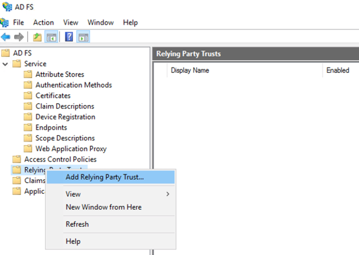This screenshot has width=359, height=255.
Task: Select New Window from Here
Action: pyautogui.click(x=104, y=207)
